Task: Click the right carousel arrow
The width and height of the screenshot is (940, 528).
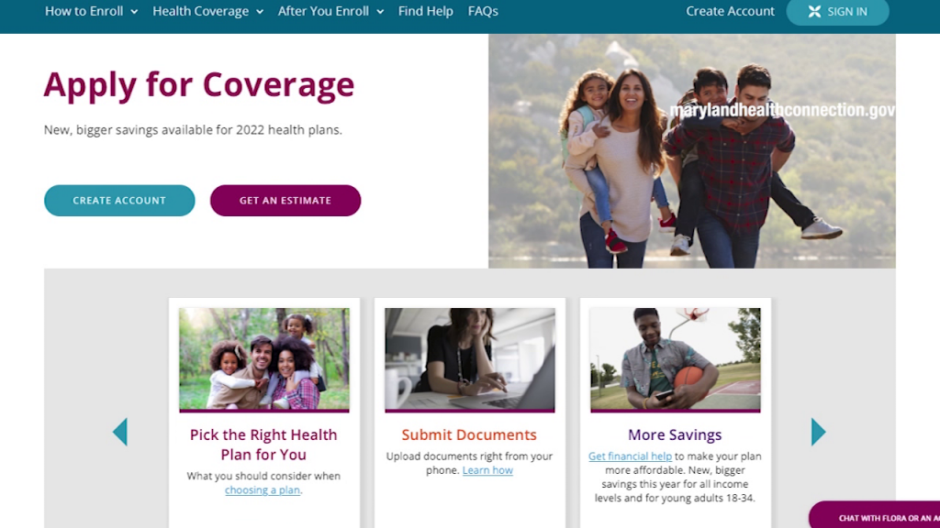Action: coord(818,432)
